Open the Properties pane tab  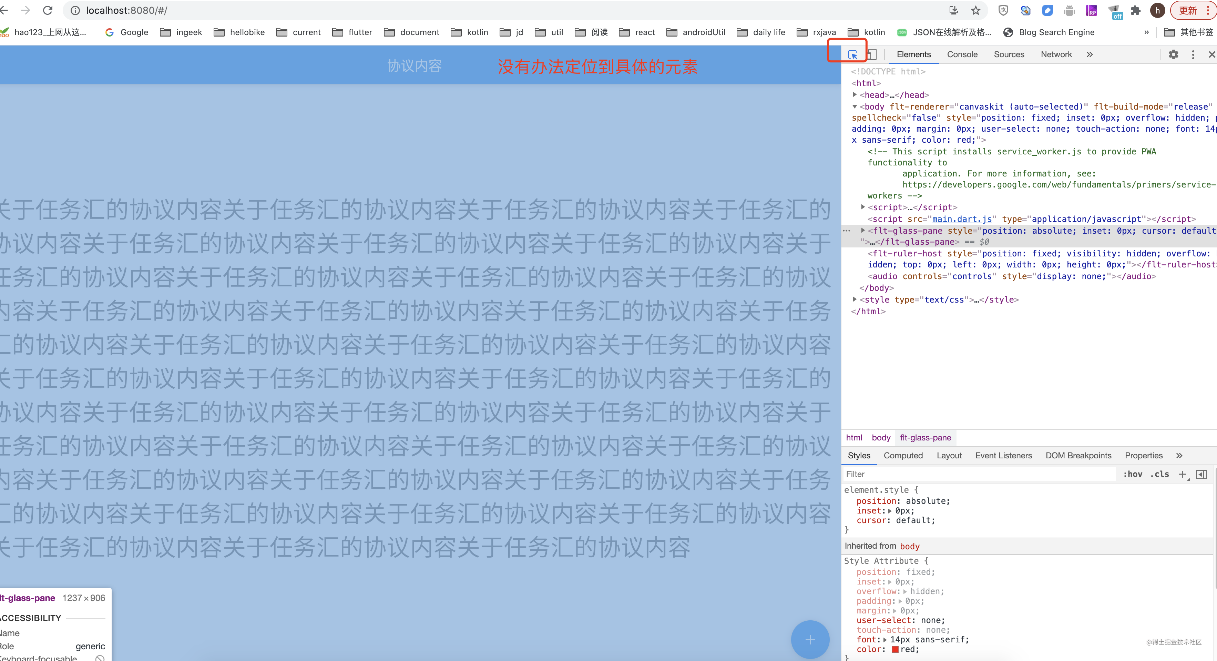(x=1143, y=456)
